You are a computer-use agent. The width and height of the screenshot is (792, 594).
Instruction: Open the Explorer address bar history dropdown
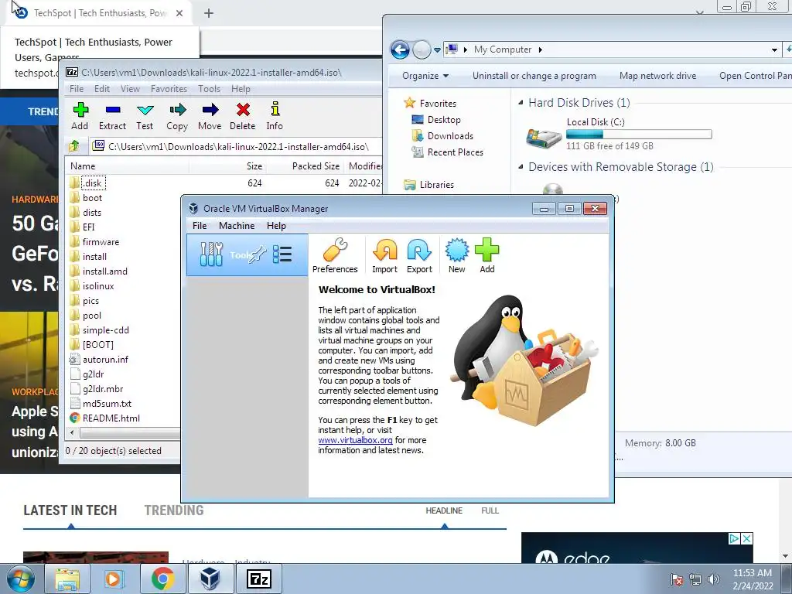pos(774,49)
